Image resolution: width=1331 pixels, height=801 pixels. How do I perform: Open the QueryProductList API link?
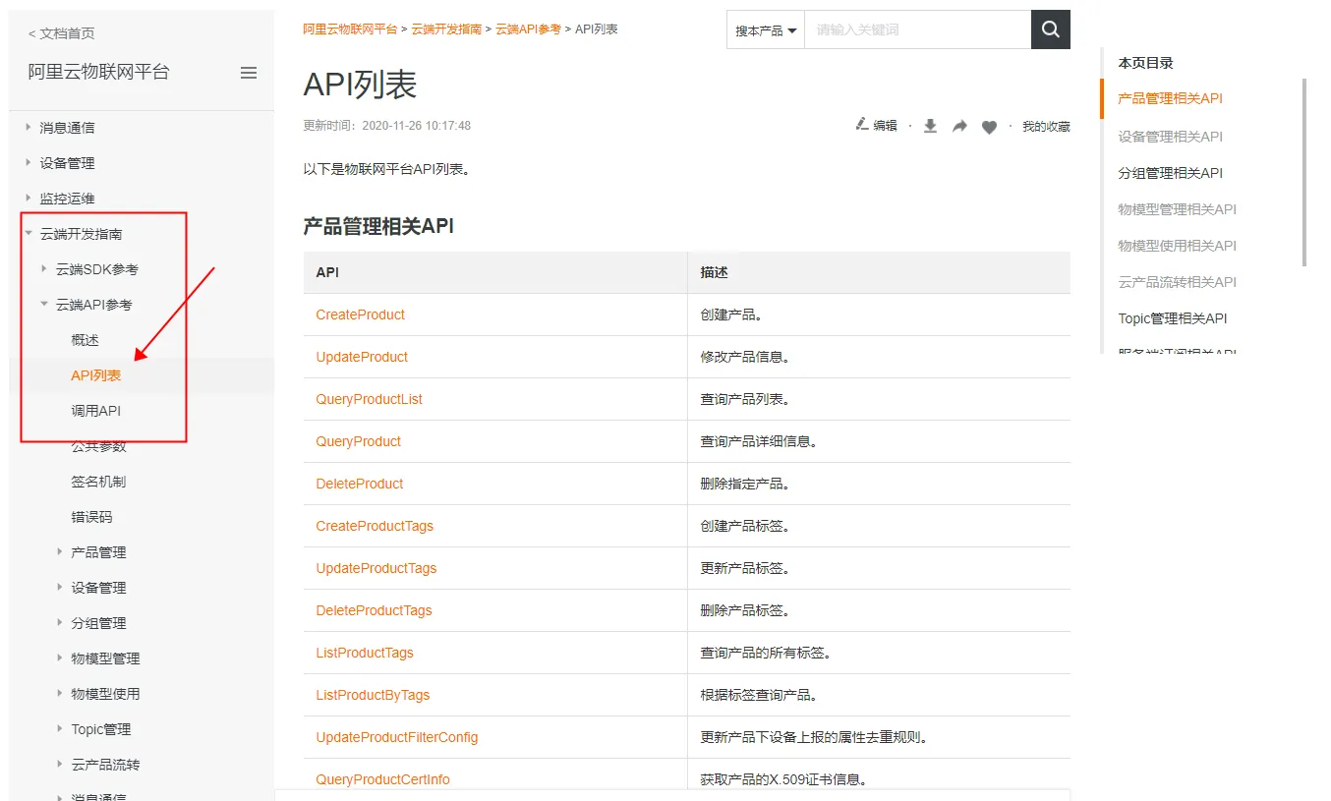pos(370,399)
